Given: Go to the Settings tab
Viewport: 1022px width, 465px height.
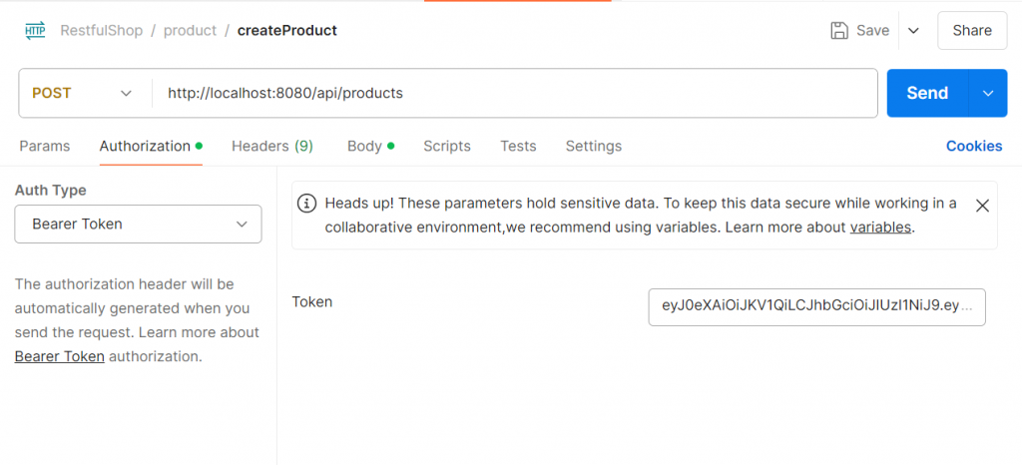Looking at the screenshot, I should (593, 146).
